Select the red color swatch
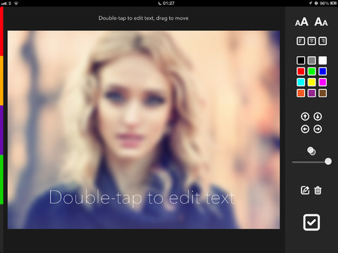338x253 pixels. 301,71
